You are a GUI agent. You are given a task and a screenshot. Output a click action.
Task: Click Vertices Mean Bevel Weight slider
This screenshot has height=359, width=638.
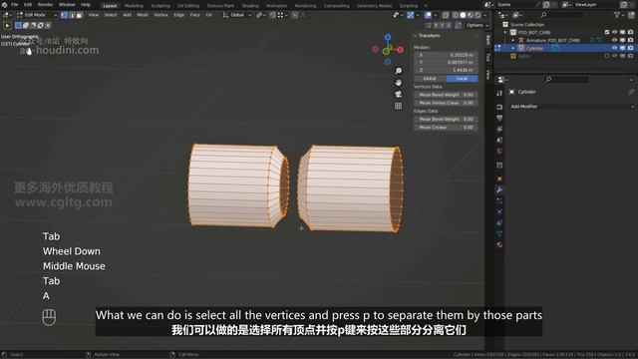(x=446, y=95)
